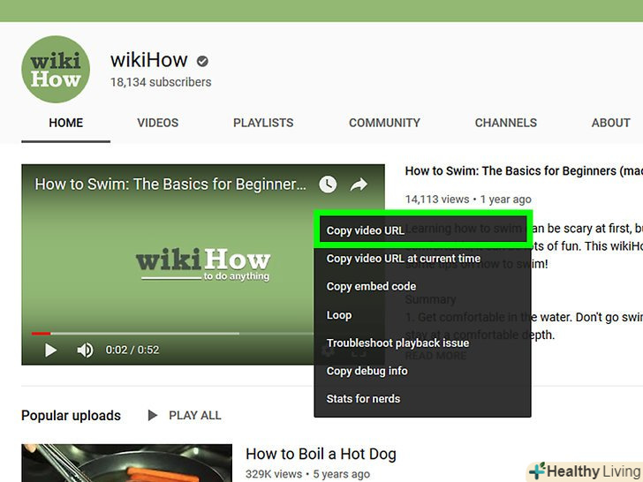Switch to the VIDEOS tab

tap(158, 123)
